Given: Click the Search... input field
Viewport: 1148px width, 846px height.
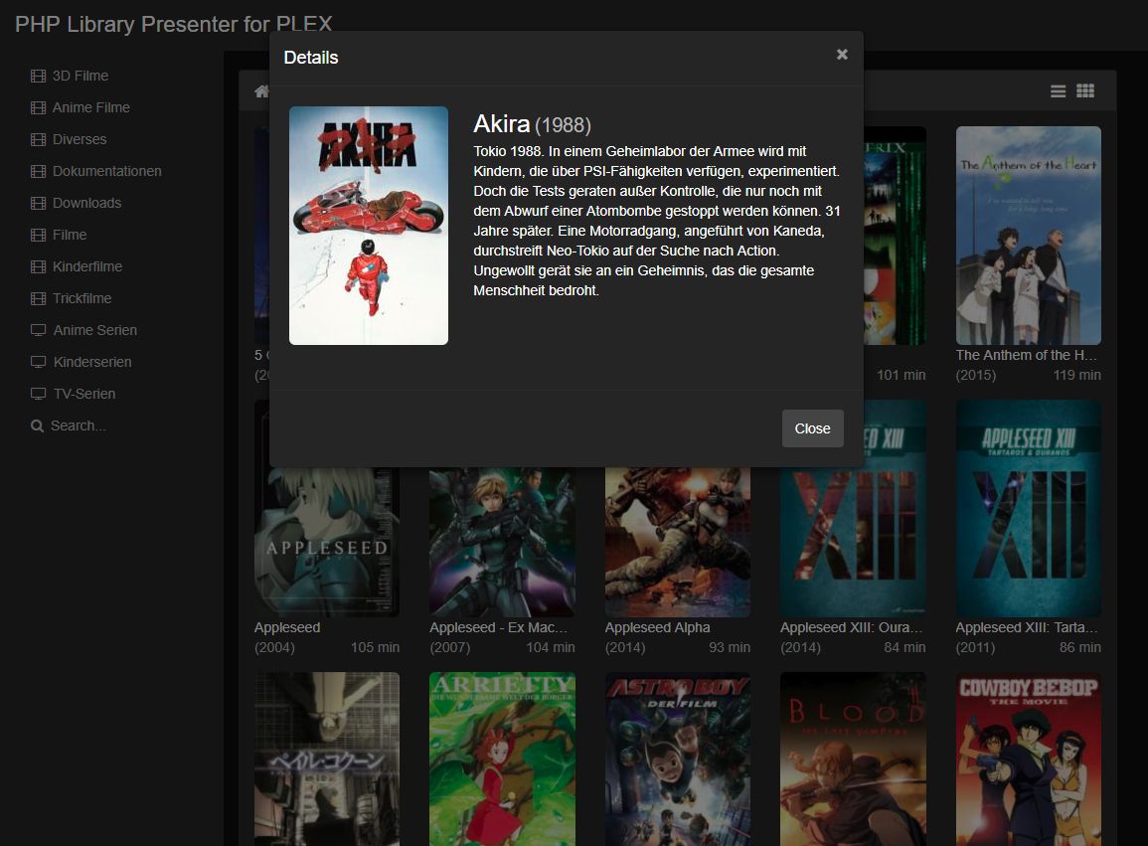Looking at the screenshot, I should (x=80, y=425).
